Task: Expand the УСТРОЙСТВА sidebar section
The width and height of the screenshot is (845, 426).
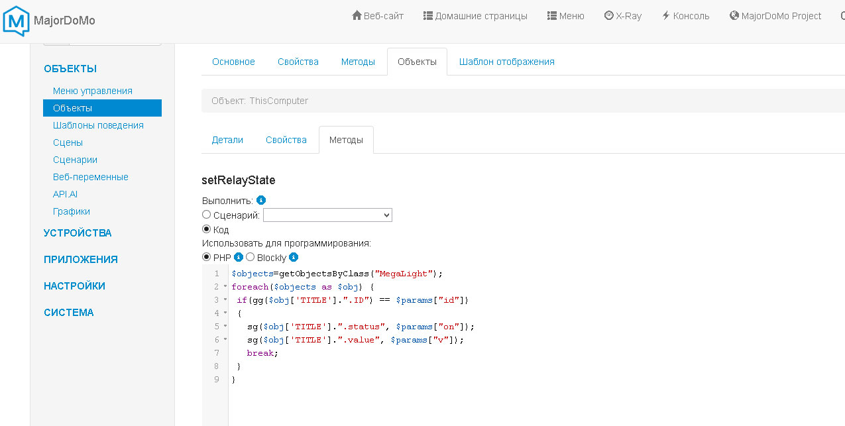Action: coord(78,233)
